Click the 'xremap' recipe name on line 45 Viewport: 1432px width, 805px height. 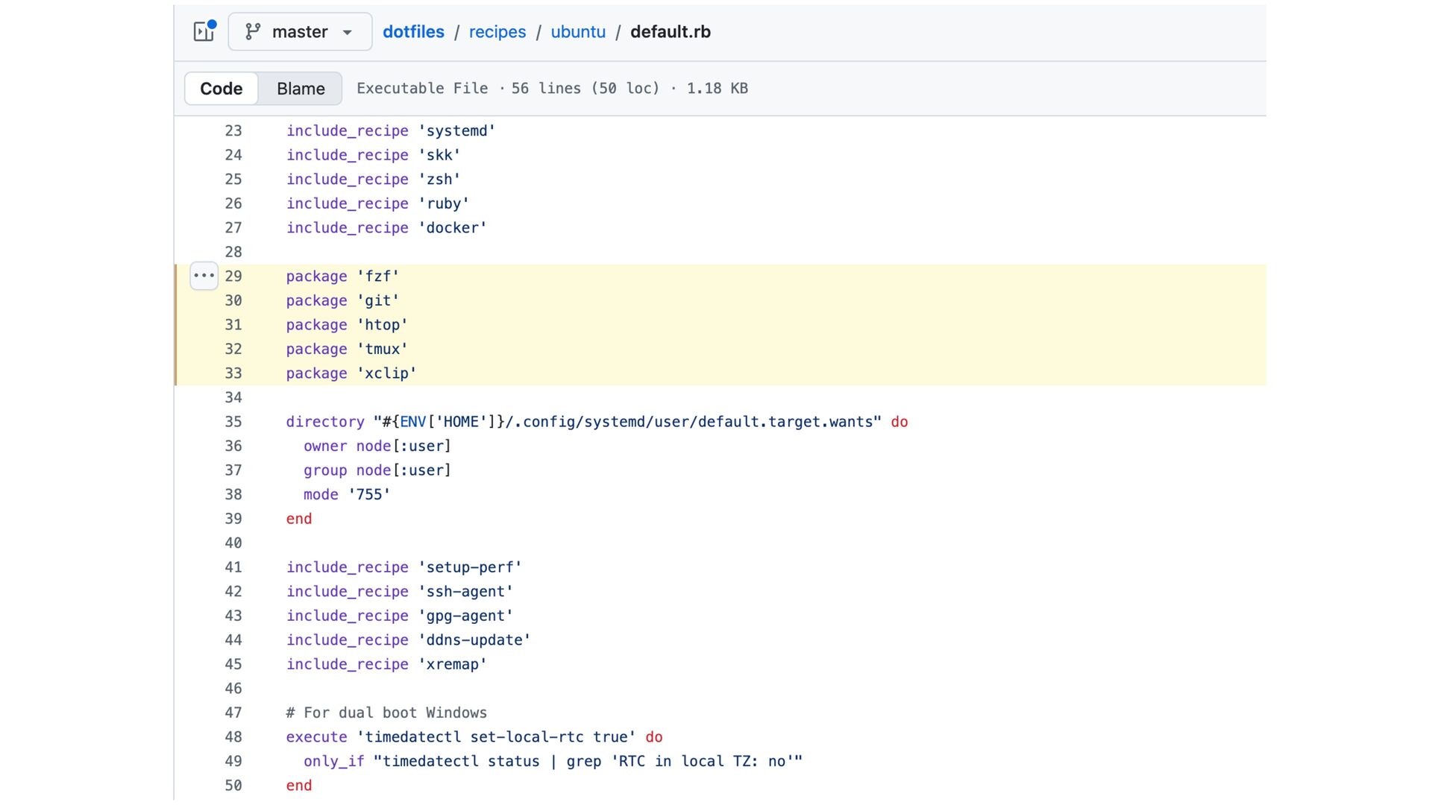click(452, 664)
